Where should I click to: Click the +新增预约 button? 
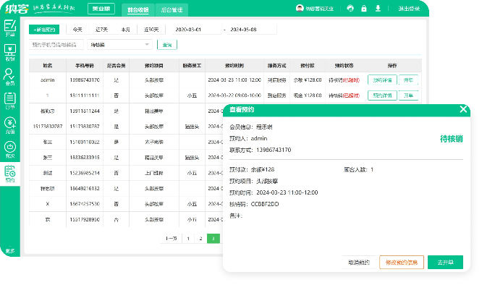(x=44, y=30)
